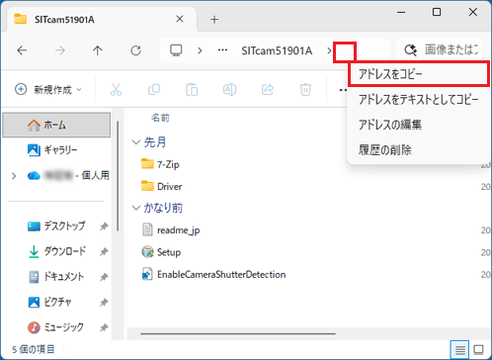Select the readme_jp file
This screenshot has width=492, height=360.
(x=171, y=230)
